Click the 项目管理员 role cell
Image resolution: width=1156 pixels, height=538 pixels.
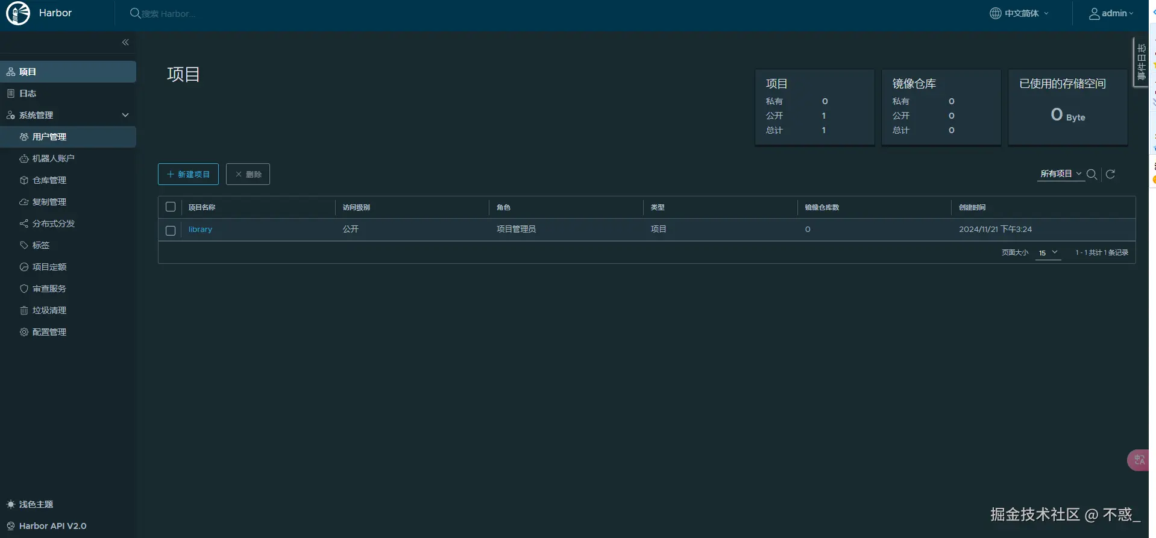(516, 230)
